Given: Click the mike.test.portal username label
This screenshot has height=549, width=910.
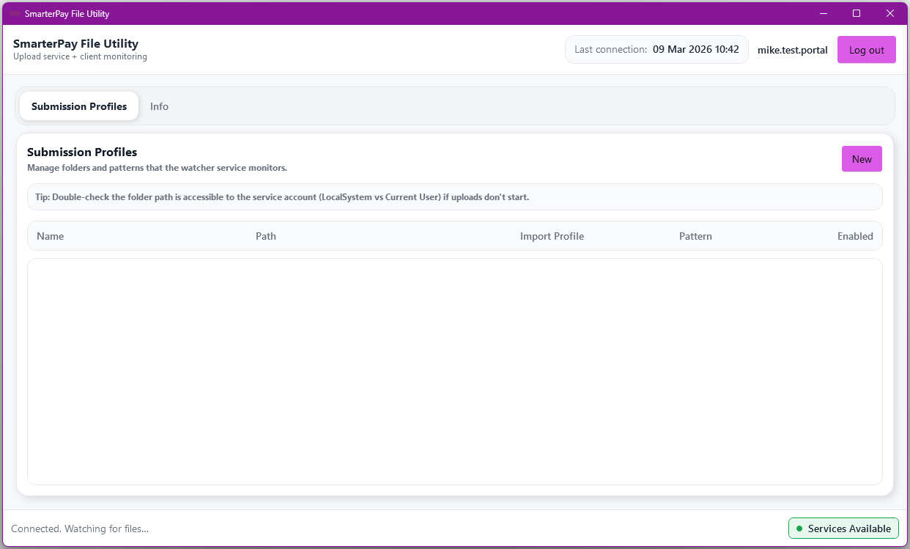Looking at the screenshot, I should click(792, 50).
